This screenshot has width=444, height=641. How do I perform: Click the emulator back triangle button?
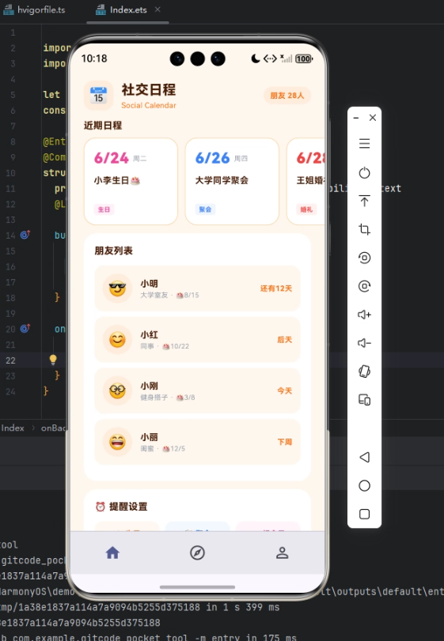(x=364, y=457)
